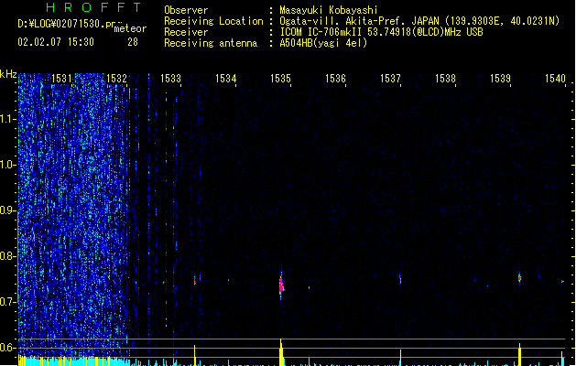Screen dimensions: 576x366
Task: Click the 1532 time axis label
Action: pos(116,79)
